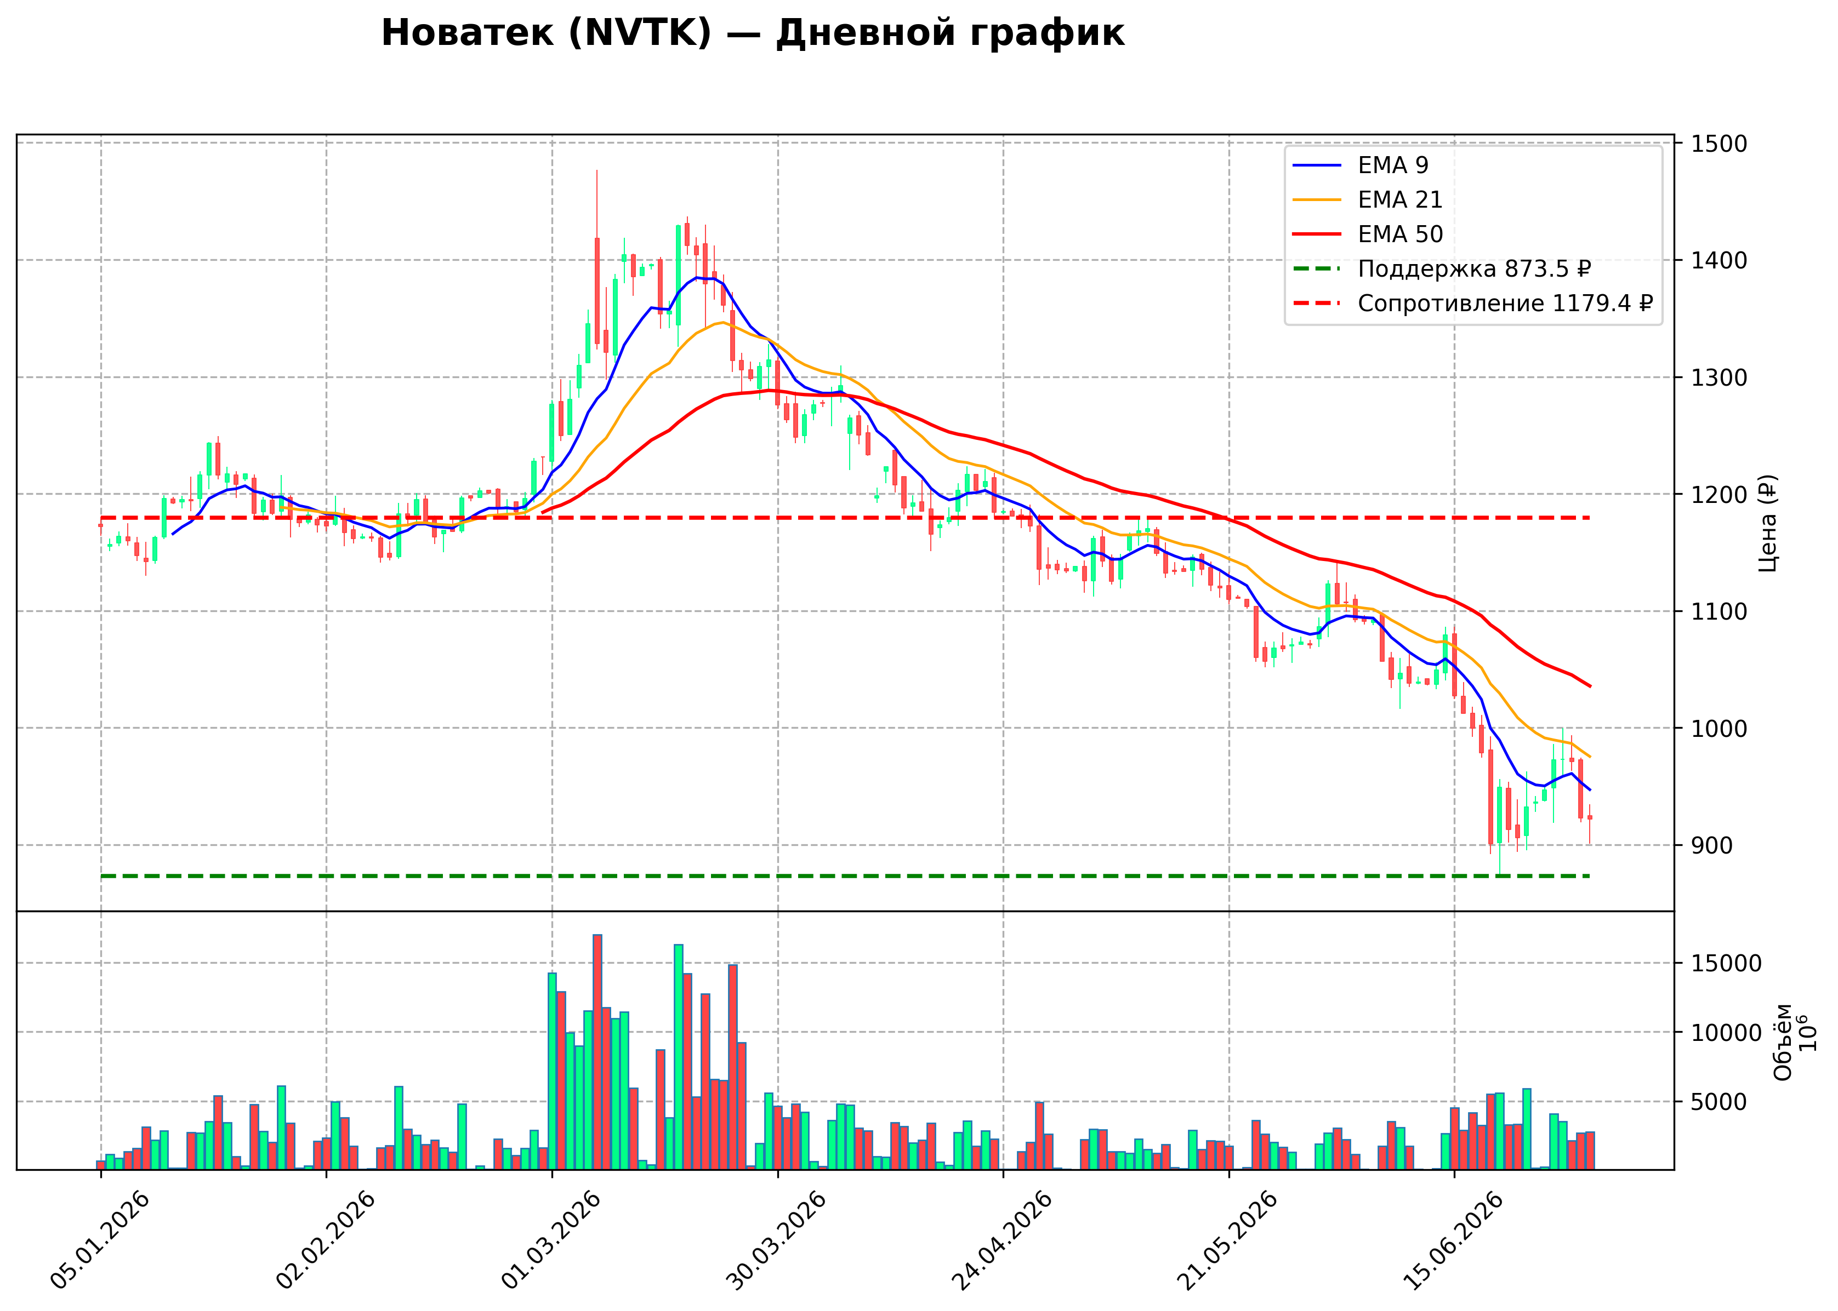Click the Объём axis title
Viewport: 1838px width, 1311px height.
(x=1783, y=1042)
